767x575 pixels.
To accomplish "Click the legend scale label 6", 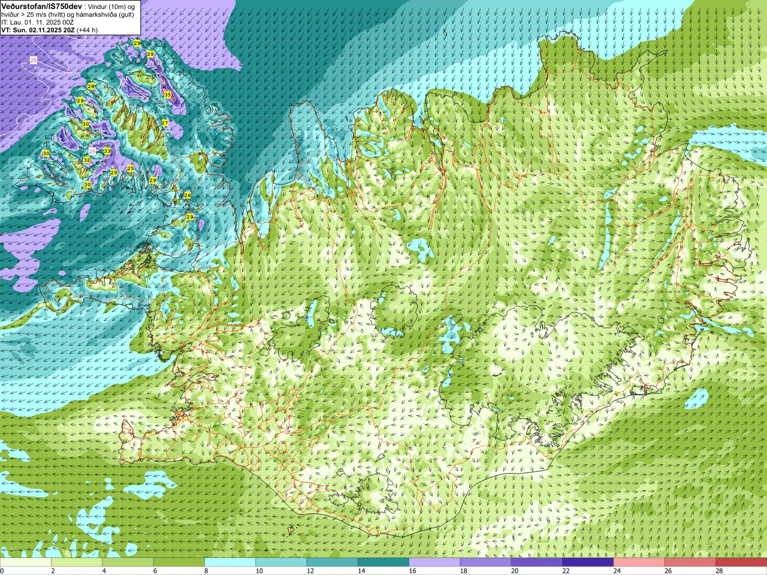I will pyautogui.click(x=155, y=571).
